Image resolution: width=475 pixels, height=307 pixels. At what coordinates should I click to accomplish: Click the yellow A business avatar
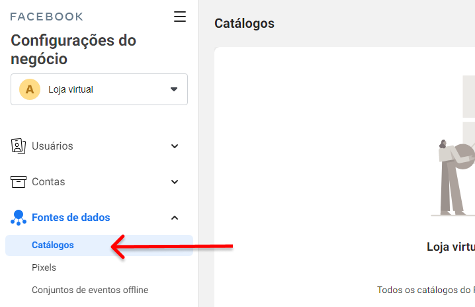click(x=30, y=89)
